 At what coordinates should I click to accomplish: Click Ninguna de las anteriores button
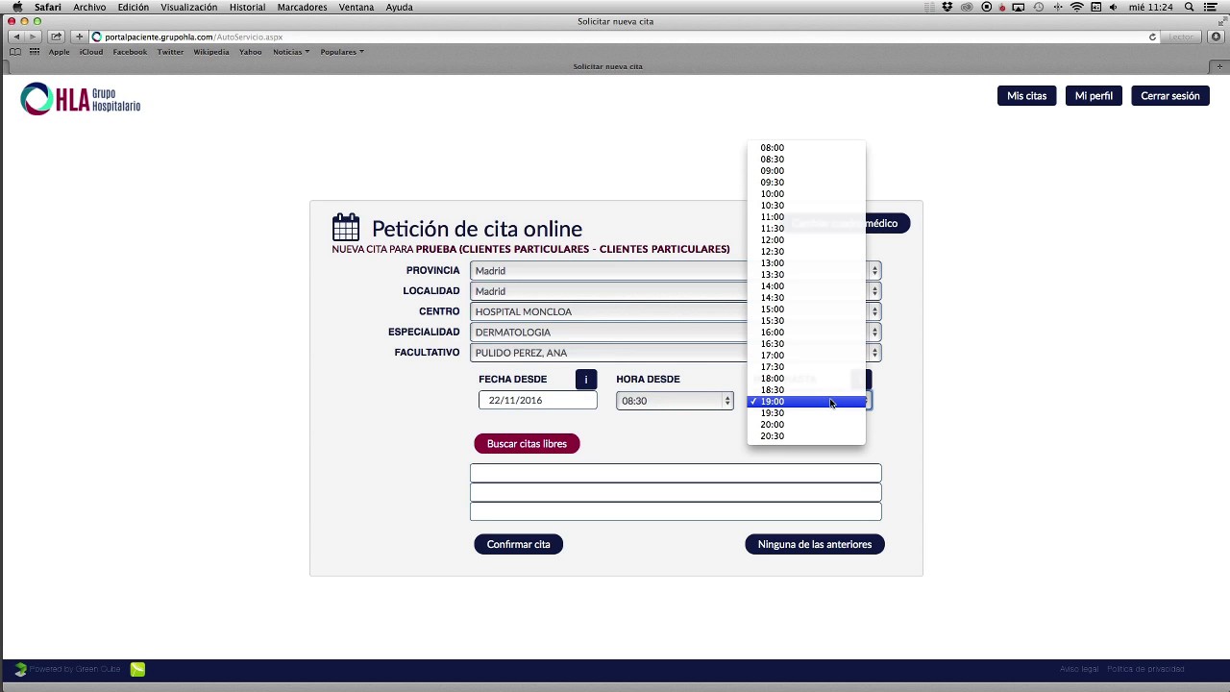[x=814, y=544]
